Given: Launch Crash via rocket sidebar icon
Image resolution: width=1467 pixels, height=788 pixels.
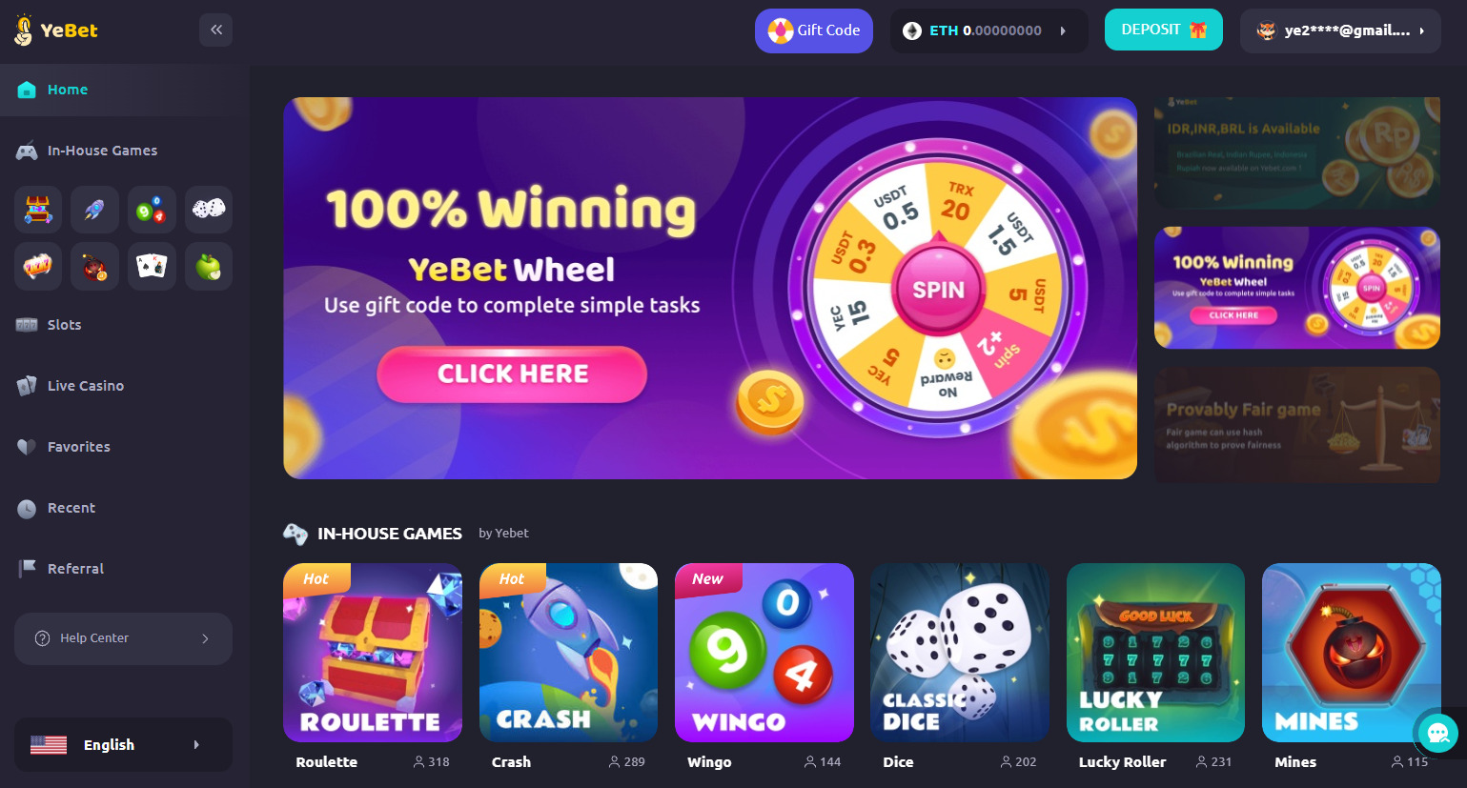Looking at the screenshot, I should click(94, 210).
